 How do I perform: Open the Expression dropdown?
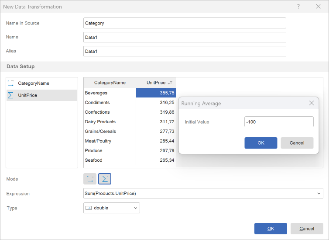click(319, 193)
